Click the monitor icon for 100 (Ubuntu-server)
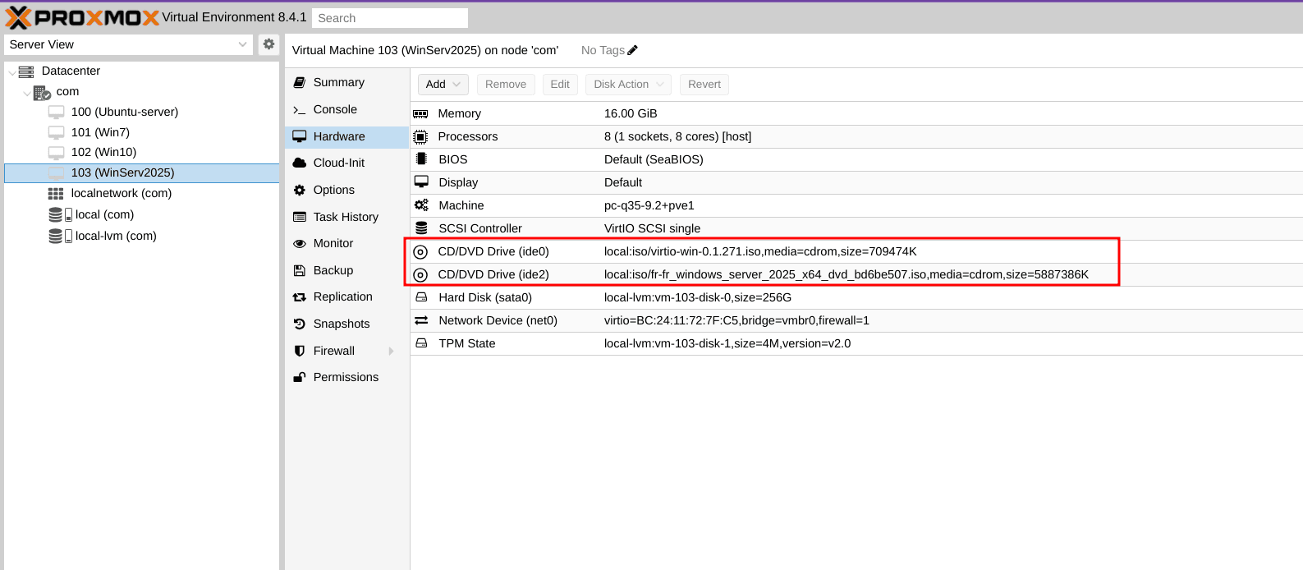The height and width of the screenshot is (570, 1303). 56,112
